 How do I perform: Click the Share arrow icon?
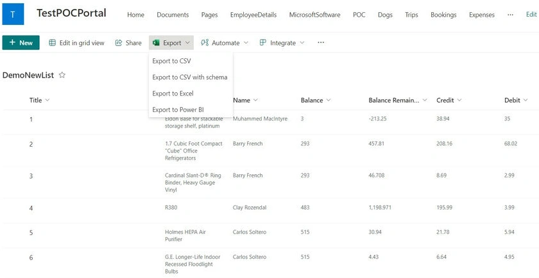point(119,42)
